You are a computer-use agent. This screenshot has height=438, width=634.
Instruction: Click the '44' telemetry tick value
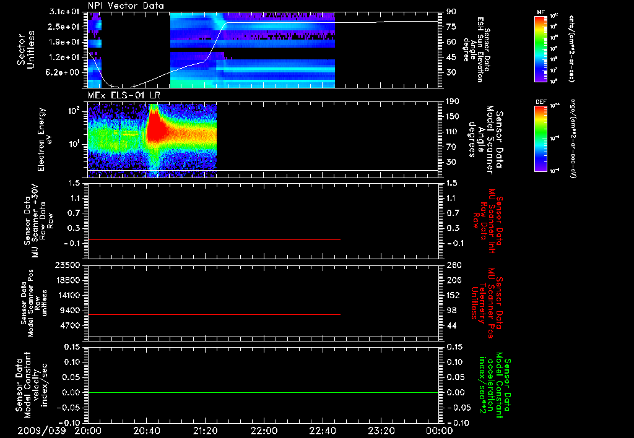tap(451, 325)
